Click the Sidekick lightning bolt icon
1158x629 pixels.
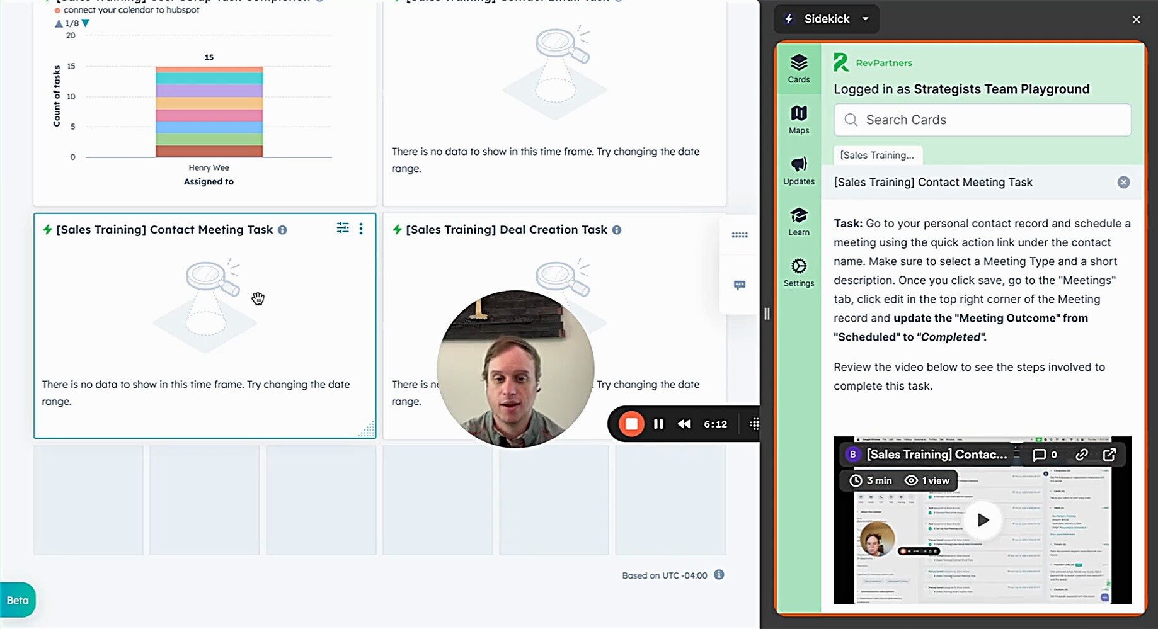pyautogui.click(x=789, y=19)
